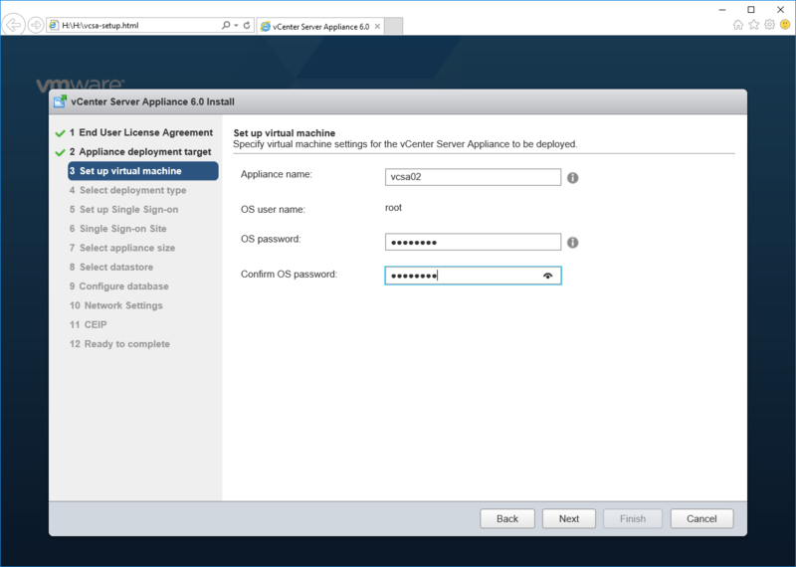796x567 pixels.
Task: Refresh the vcsa-setup page
Action: tap(247, 25)
